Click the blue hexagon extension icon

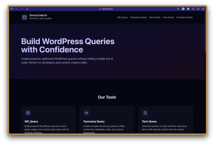tap(178, 9)
